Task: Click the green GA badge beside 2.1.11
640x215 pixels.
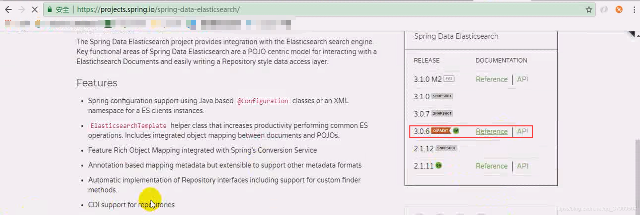Action: coord(438,166)
